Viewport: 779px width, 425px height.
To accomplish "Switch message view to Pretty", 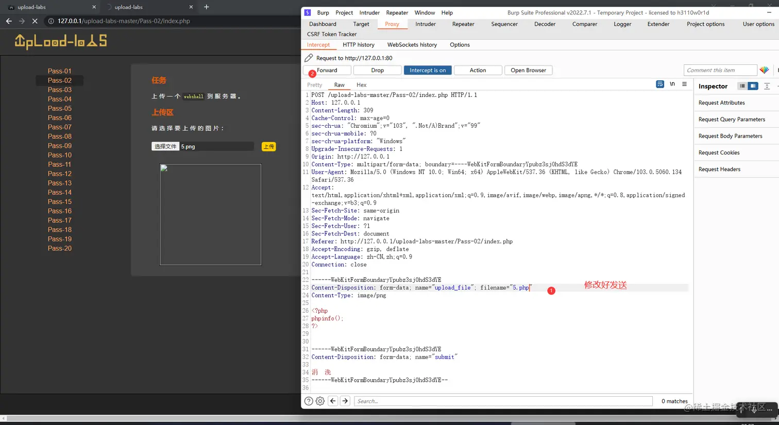I will [314, 85].
